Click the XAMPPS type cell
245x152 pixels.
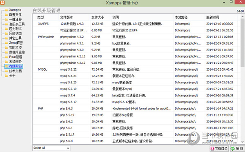tap(43, 24)
